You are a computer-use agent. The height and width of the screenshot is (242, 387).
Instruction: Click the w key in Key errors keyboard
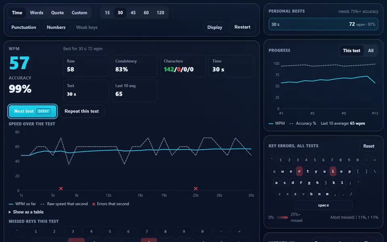click(x=283, y=171)
